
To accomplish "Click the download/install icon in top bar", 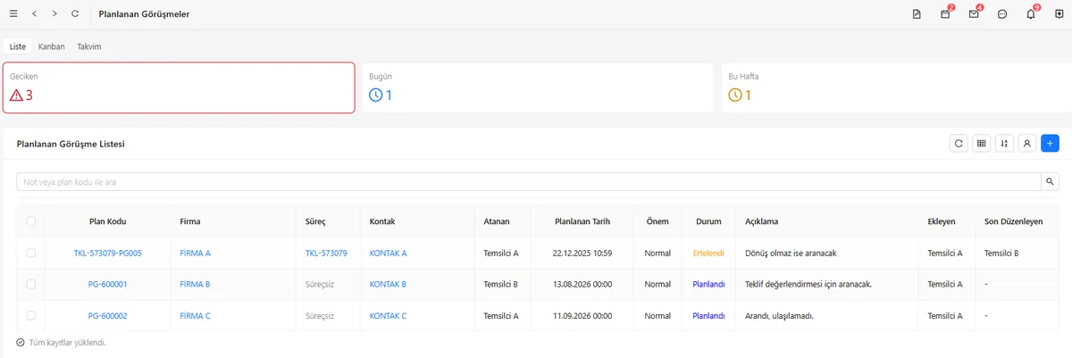I will [1059, 14].
